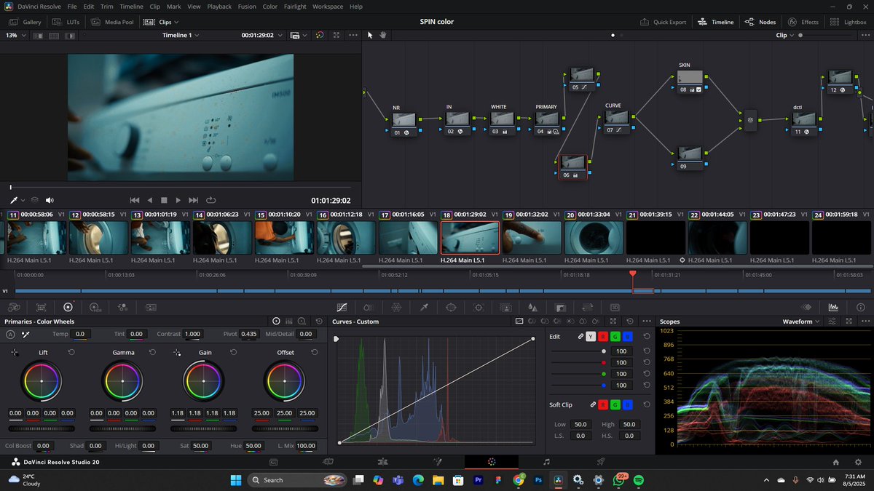This screenshot has width=874, height=491.
Task: Open the Power Window palette
Action: coord(451,307)
